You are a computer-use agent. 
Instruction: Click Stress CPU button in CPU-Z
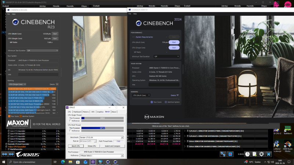92,146
